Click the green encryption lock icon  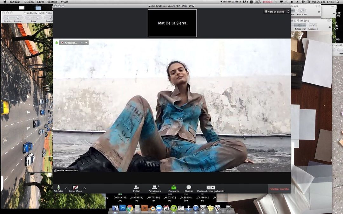[x=57, y=42]
